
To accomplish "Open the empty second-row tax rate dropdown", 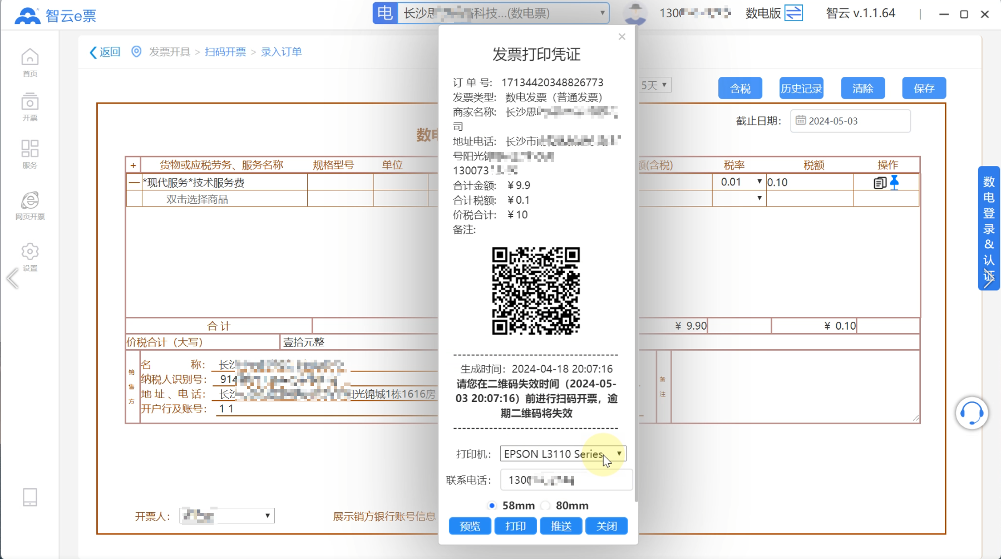I will pos(739,198).
